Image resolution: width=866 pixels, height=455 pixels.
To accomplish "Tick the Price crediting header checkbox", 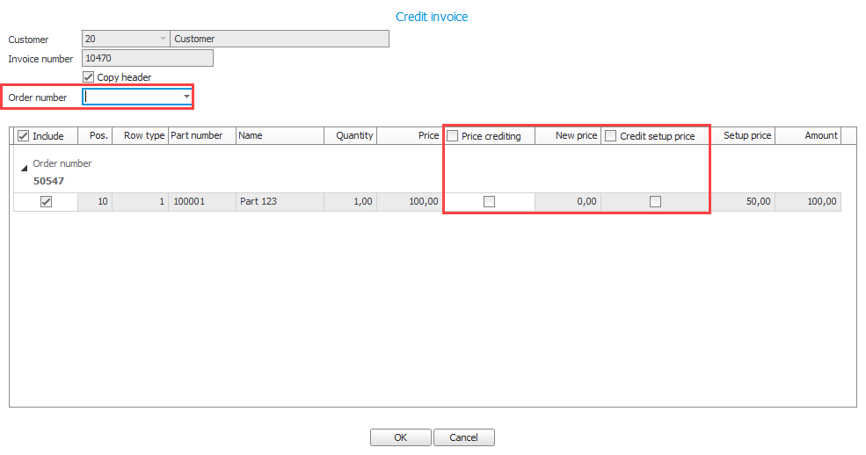I will (453, 136).
